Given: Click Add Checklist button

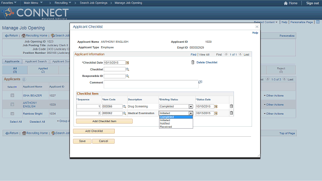Looking at the screenshot, I should pos(94,131).
